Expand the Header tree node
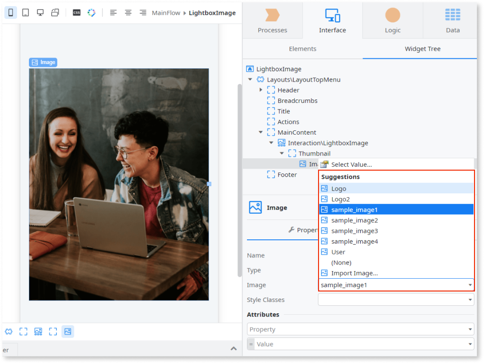This screenshot has width=484, height=364. pos(260,90)
